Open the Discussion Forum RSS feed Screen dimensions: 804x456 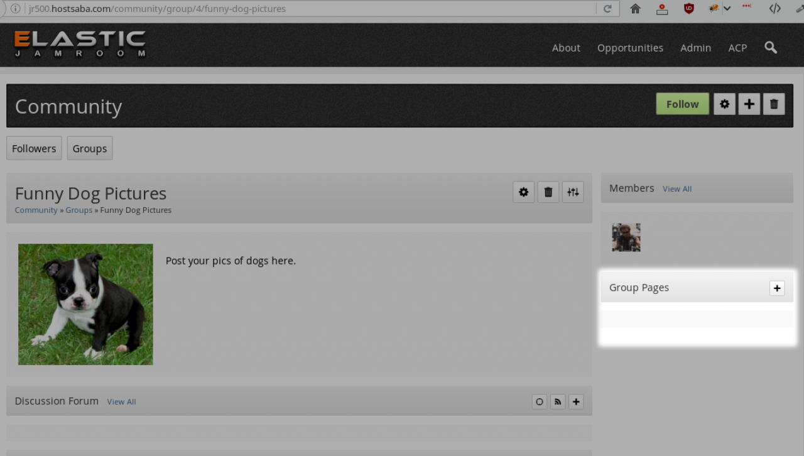(x=558, y=401)
